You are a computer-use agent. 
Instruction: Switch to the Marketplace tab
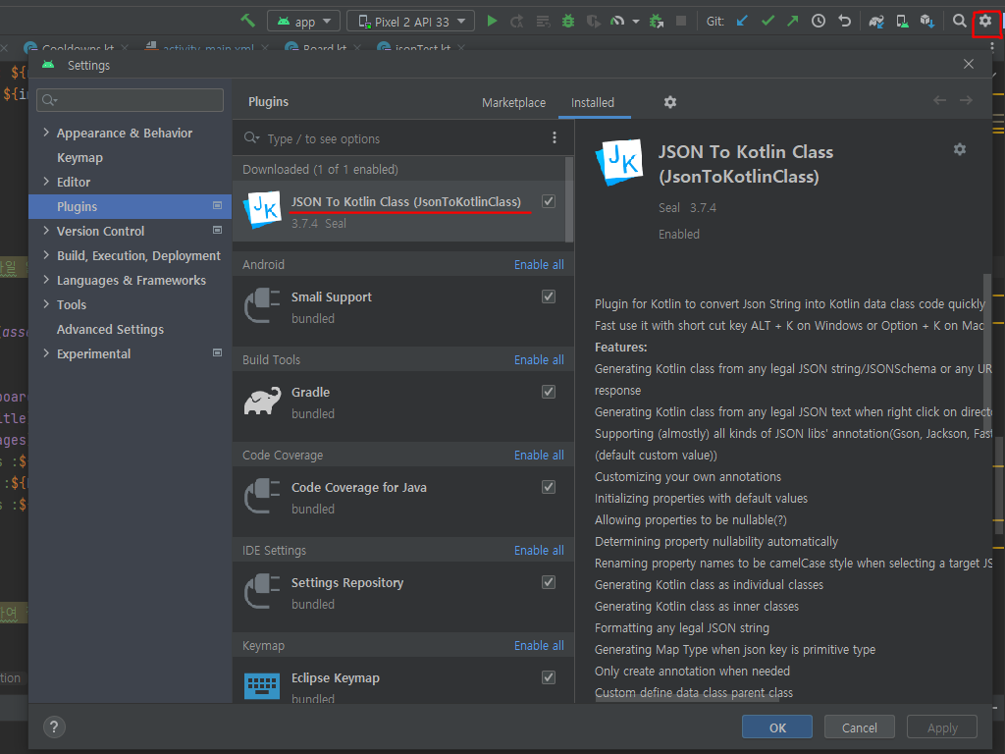[513, 102]
